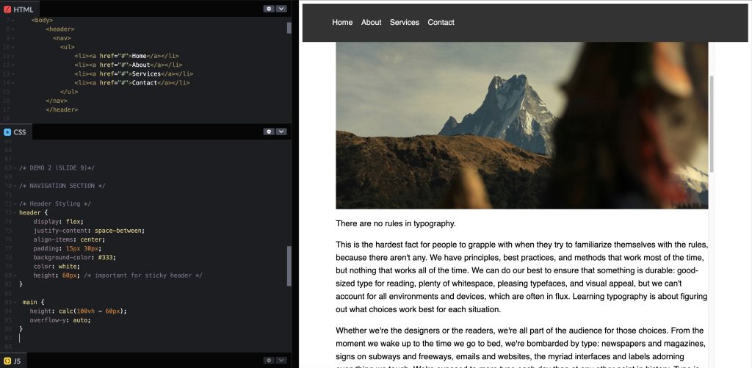
Task: Click the Contact list item code line
Action: point(132,83)
